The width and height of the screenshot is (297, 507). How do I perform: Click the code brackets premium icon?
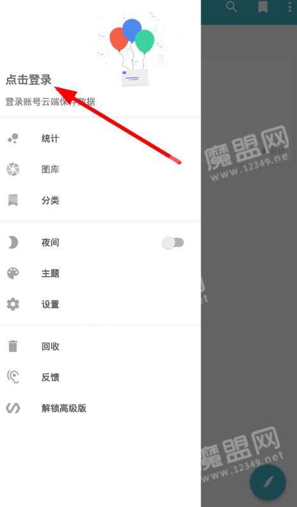click(x=13, y=408)
